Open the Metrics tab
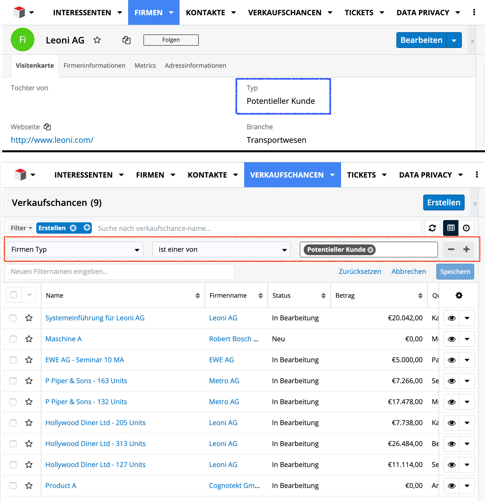Image resolution: width=485 pixels, height=501 pixels. 145,65
